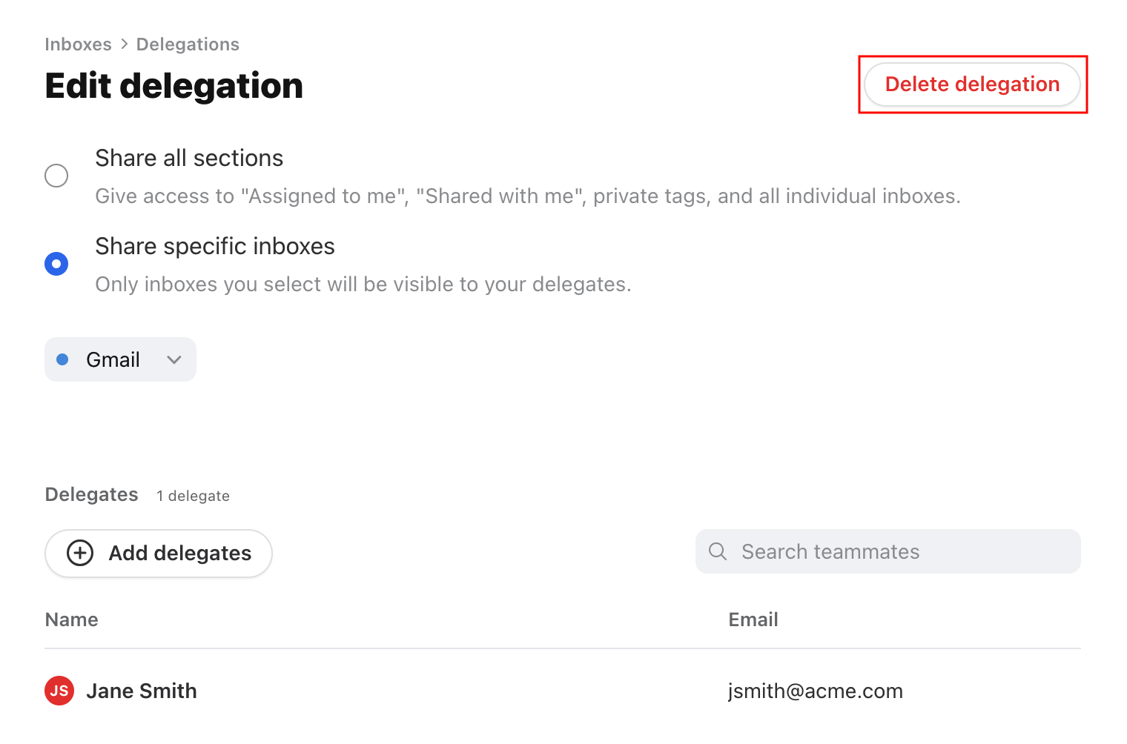Click the Share all sections label
The height and width of the screenshot is (744, 1127).
coord(189,158)
